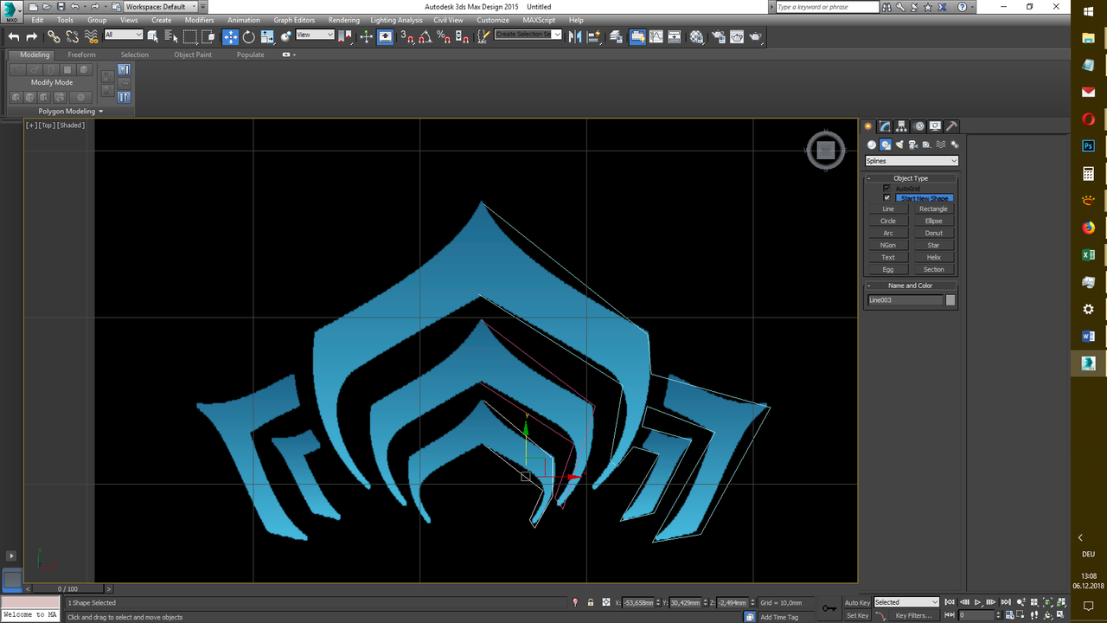Image resolution: width=1107 pixels, height=623 pixels.
Task: Activate the Select and Rotate tool
Action: click(x=249, y=36)
